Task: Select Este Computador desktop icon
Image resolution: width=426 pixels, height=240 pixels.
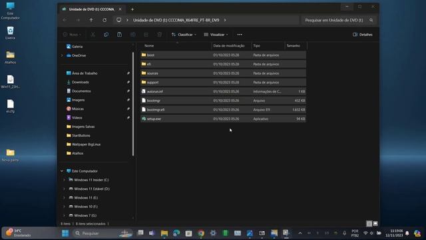Action: [11, 11]
